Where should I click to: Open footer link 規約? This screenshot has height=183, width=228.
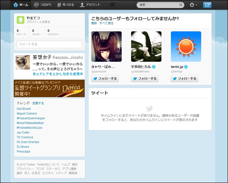pos(74,165)
